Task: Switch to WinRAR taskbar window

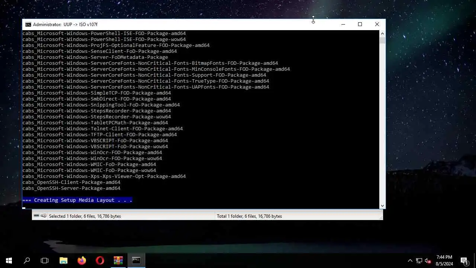Action: pyautogui.click(x=118, y=261)
